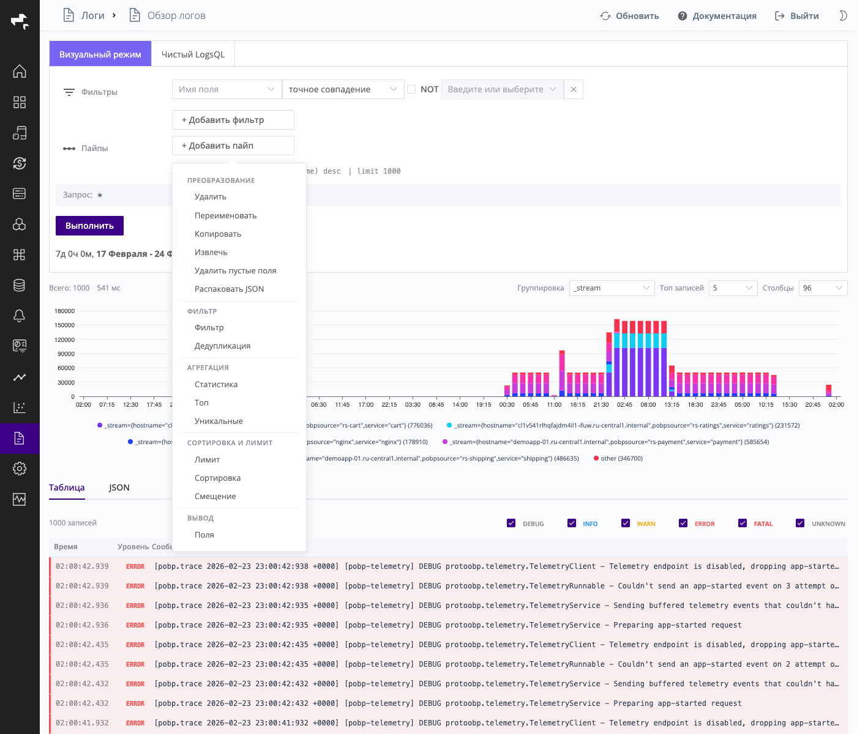Screen dimensions: 857x734
Task: Click the line trend sidebar icon
Action: click(20, 377)
